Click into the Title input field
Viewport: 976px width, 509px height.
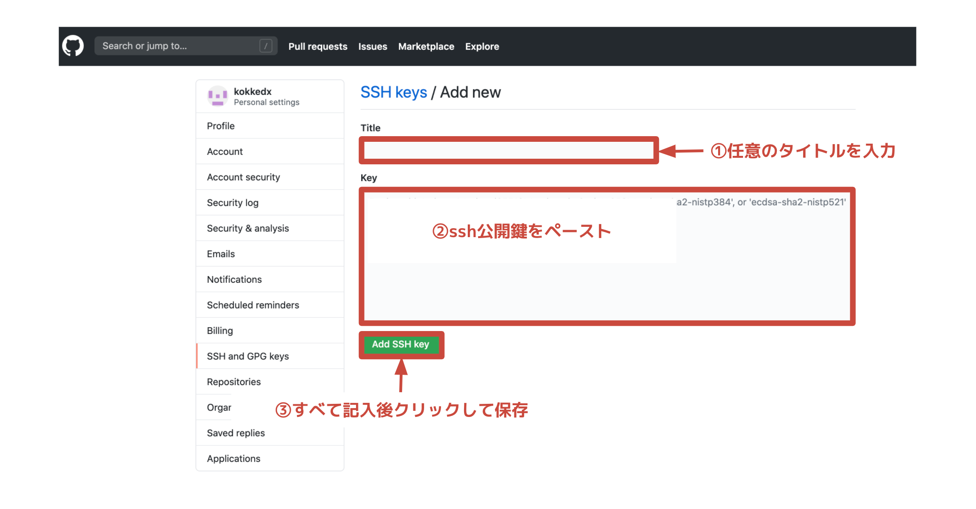coord(508,151)
